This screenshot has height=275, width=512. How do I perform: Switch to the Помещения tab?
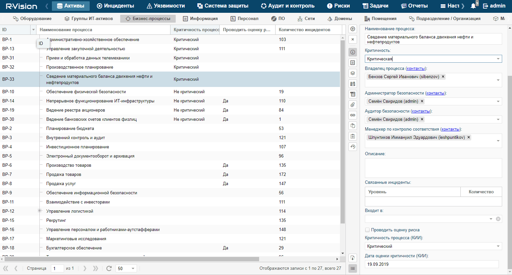point(381,19)
